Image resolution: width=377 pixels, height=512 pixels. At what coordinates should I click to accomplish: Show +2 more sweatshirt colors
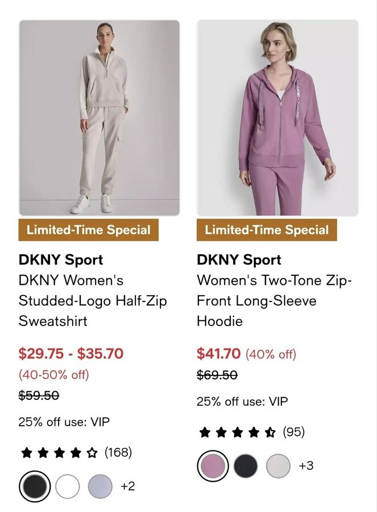coord(127,486)
